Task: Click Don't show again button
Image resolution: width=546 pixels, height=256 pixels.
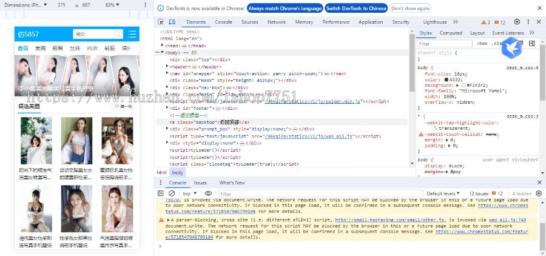Action: (410, 8)
